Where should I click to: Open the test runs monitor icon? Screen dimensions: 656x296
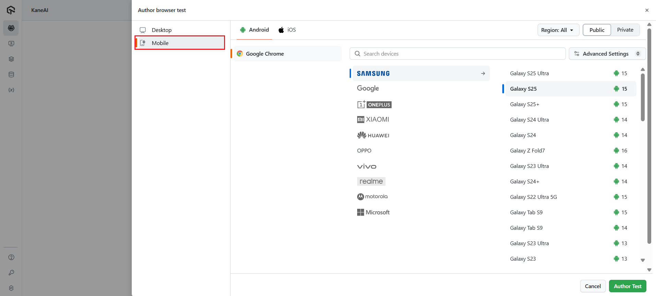(11, 44)
